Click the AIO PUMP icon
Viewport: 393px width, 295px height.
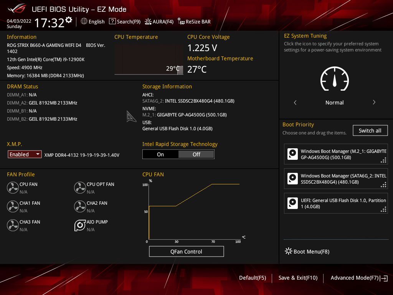click(x=80, y=225)
